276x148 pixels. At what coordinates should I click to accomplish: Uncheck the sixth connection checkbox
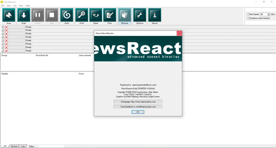click(x=3, y=44)
